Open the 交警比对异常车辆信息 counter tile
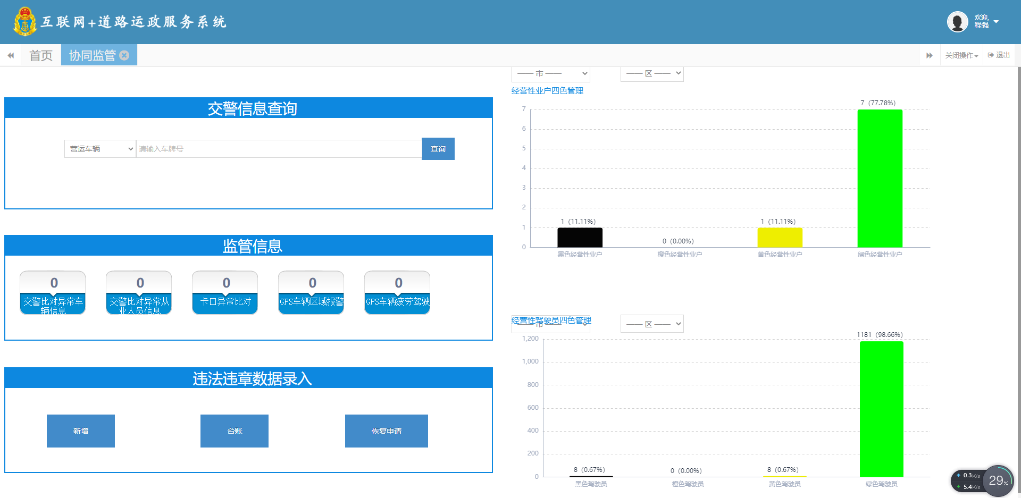1021x498 pixels. 53,293
